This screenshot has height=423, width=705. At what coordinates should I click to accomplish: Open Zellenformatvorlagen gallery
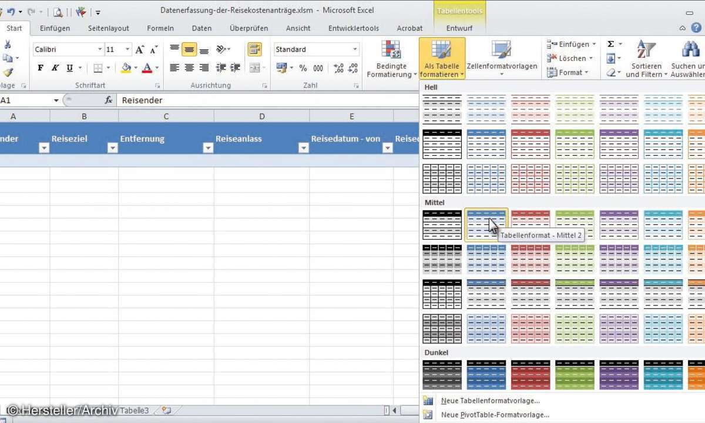point(502,59)
